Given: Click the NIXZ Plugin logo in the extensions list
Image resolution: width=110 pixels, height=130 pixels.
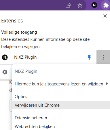Looking at the screenshot, I should click(5, 57).
